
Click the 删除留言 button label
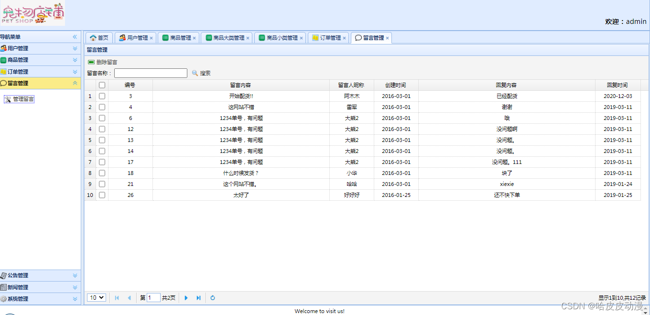click(107, 62)
